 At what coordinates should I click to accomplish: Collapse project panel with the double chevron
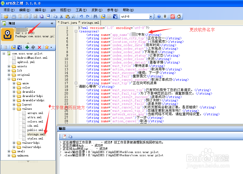coord(52,23)
